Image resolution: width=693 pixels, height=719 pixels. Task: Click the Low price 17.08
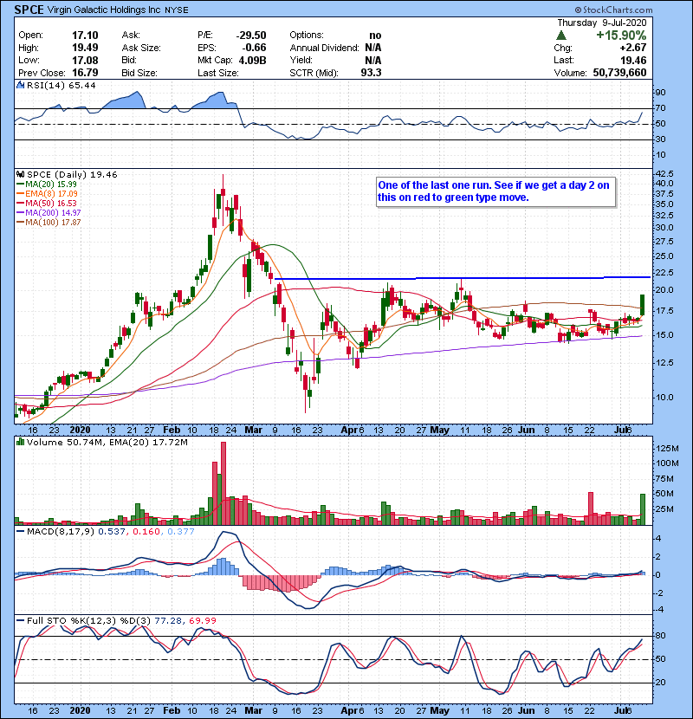pos(85,61)
